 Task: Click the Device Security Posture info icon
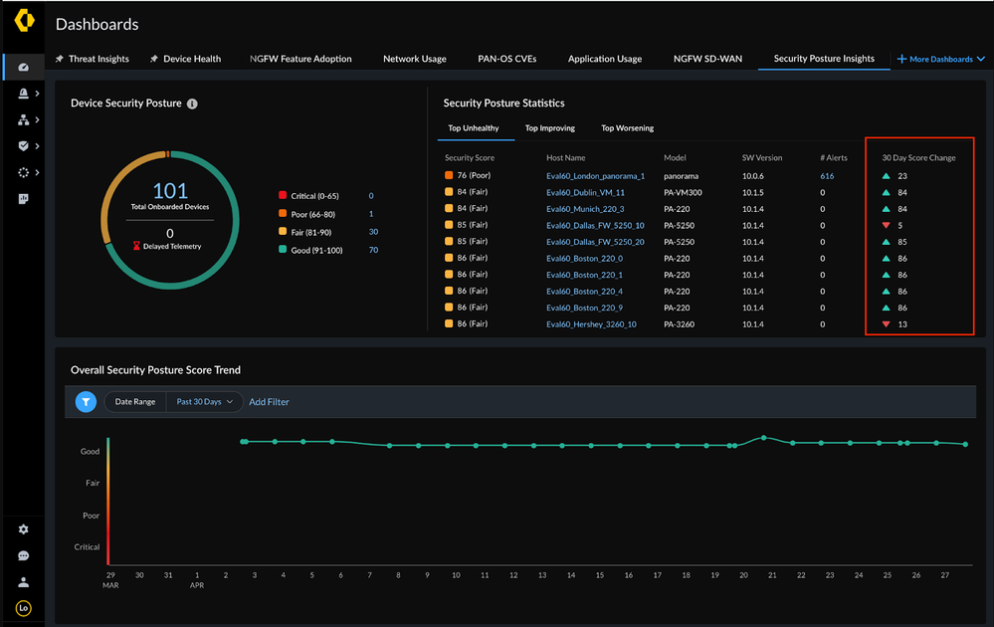[x=192, y=104]
